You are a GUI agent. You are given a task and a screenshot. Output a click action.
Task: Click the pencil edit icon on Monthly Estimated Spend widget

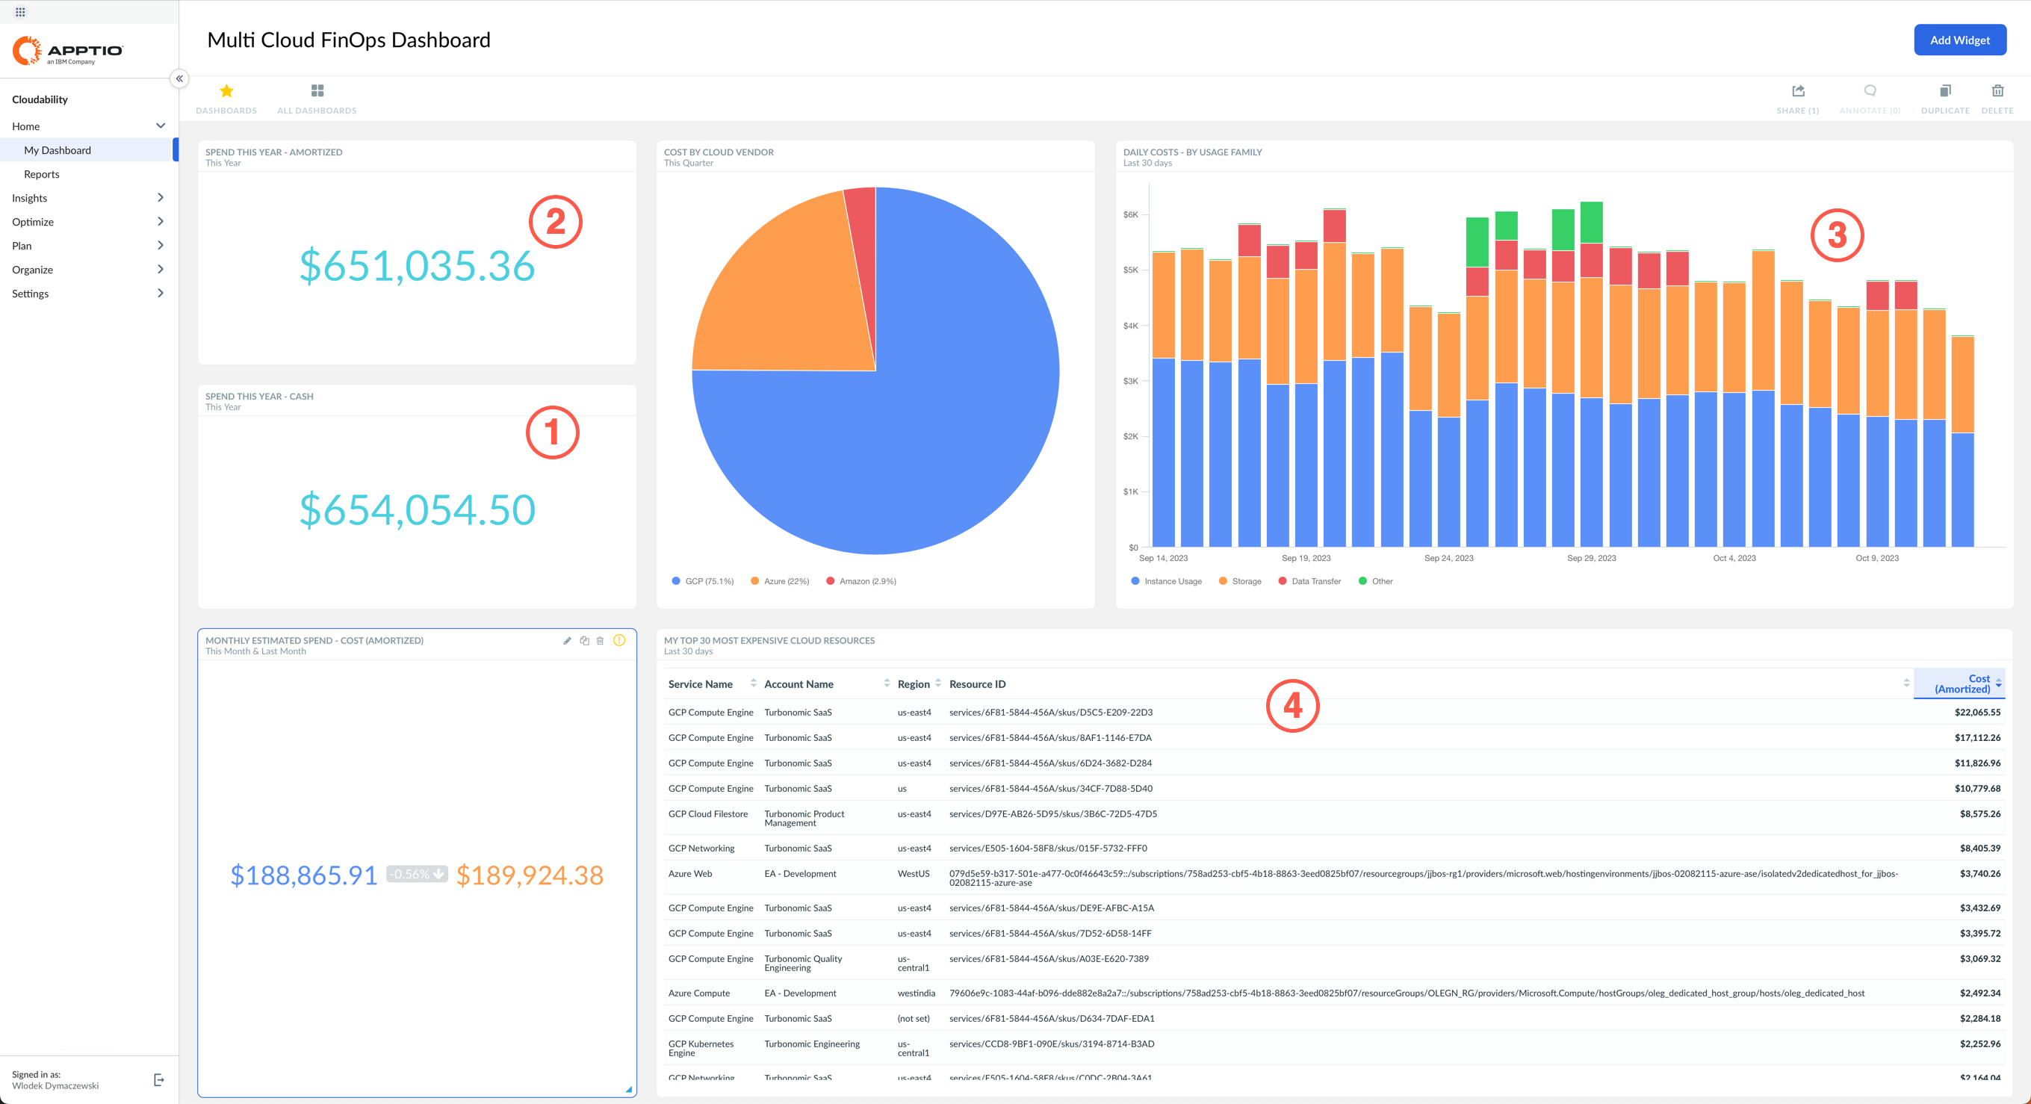pyautogui.click(x=567, y=641)
